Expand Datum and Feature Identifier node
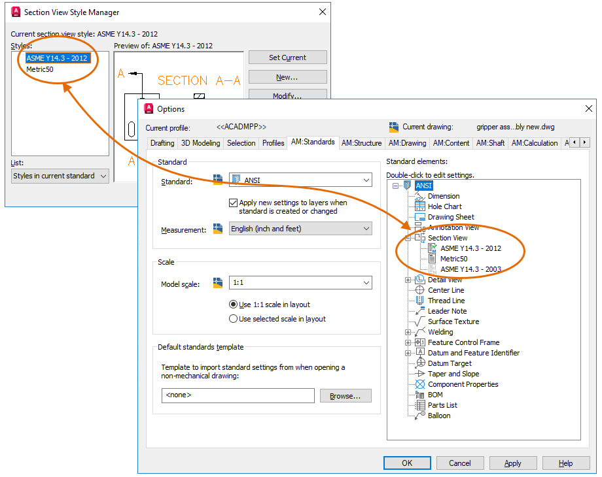602x477 pixels. coord(408,353)
